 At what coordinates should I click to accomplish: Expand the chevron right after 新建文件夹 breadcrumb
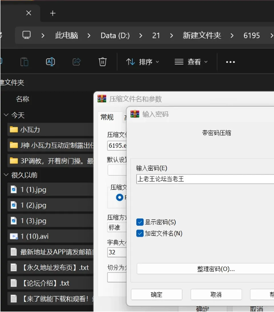pos(232,36)
